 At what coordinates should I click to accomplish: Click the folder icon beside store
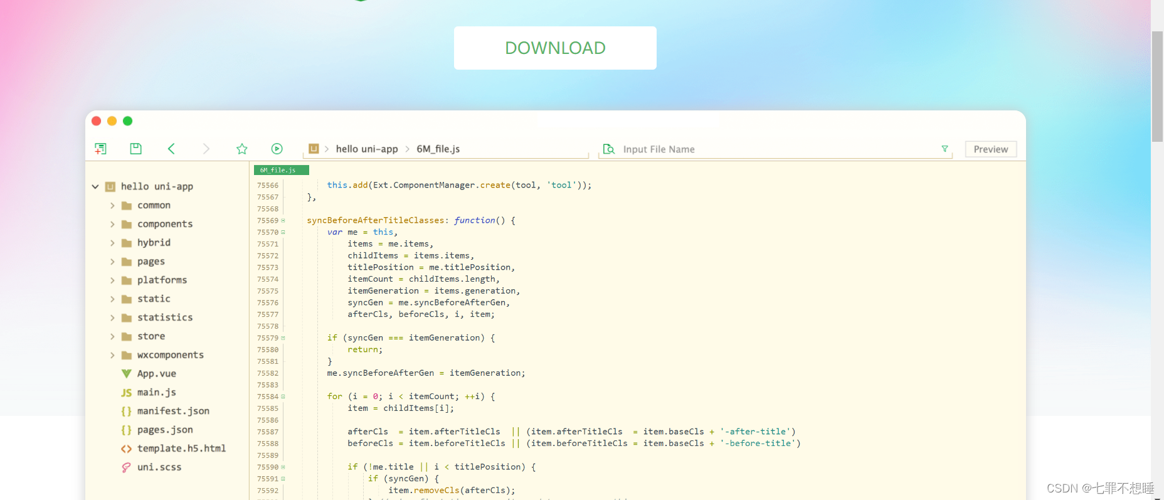126,336
